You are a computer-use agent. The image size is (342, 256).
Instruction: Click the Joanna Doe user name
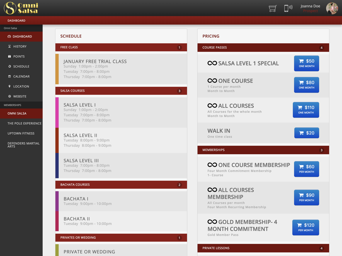(310, 6)
